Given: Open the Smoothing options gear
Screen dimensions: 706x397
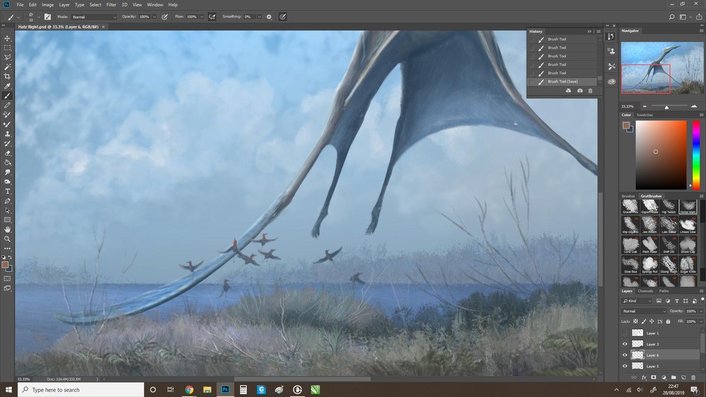Looking at the screenshot, I should pos(269,17).
